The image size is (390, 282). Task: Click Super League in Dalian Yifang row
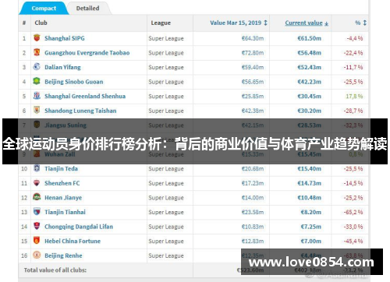pyautogui.click(x=166, y=68)
